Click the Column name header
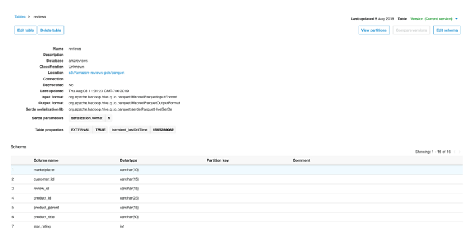 [46, 160]
